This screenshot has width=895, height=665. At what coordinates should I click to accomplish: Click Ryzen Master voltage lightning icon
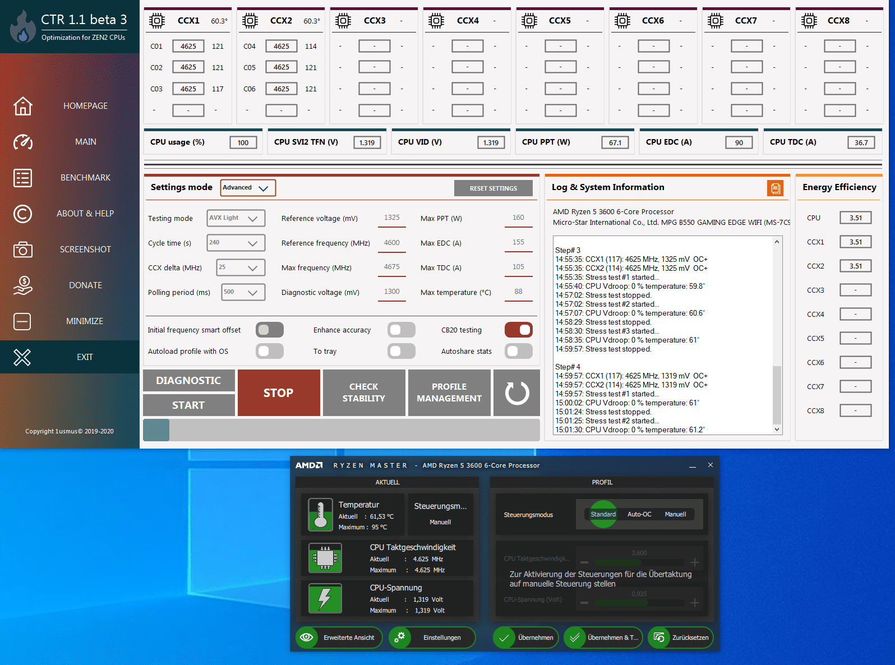coord(325,598)
